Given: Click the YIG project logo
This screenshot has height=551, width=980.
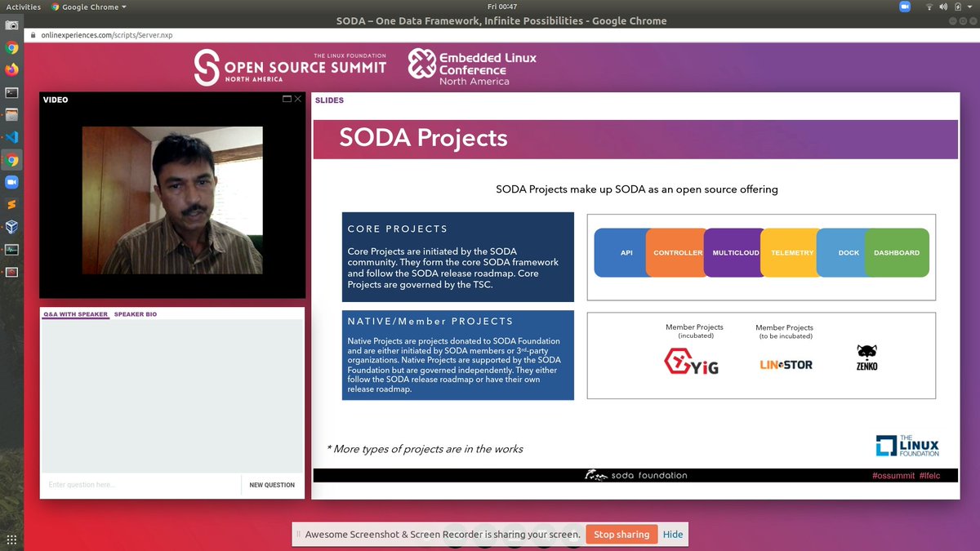Looking at the screenshot, I should [691, 362].
